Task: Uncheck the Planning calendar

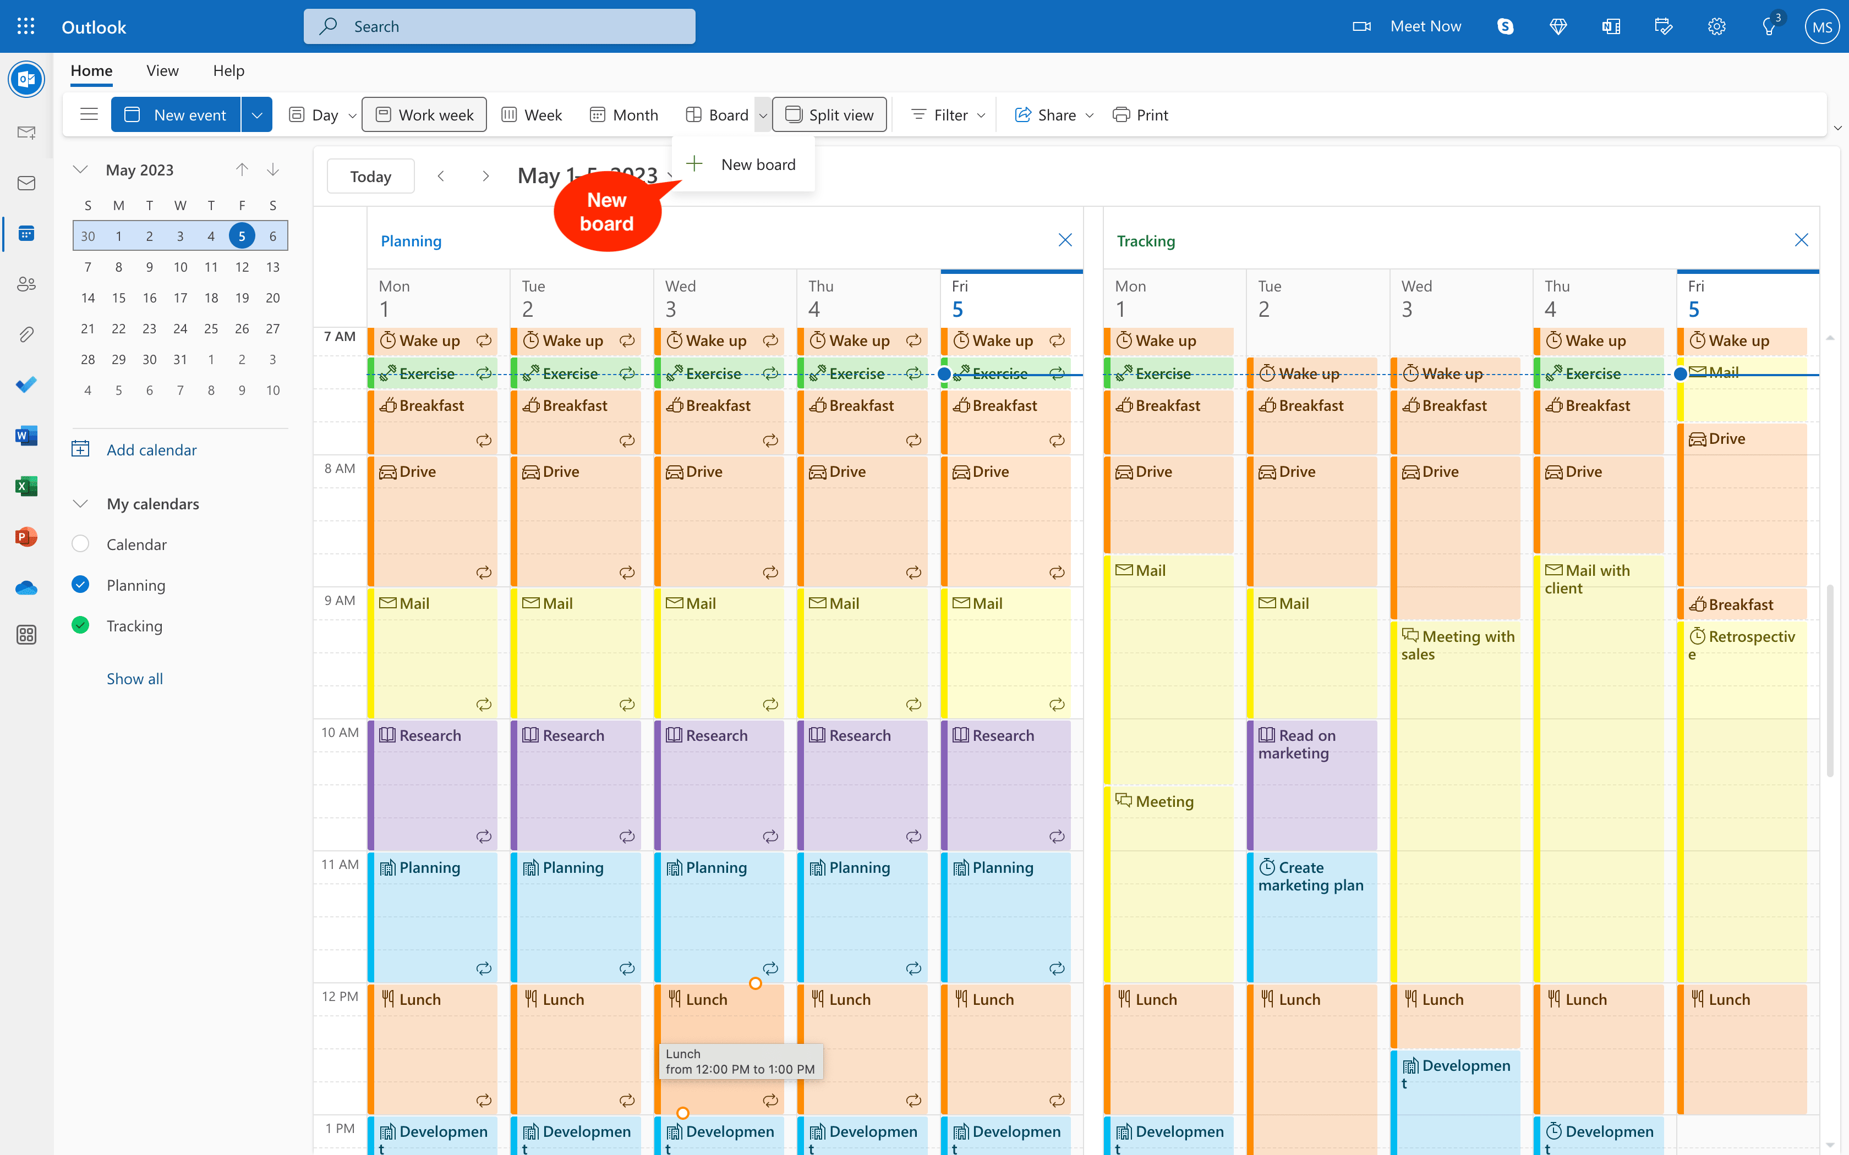Action: pos(81,584)
